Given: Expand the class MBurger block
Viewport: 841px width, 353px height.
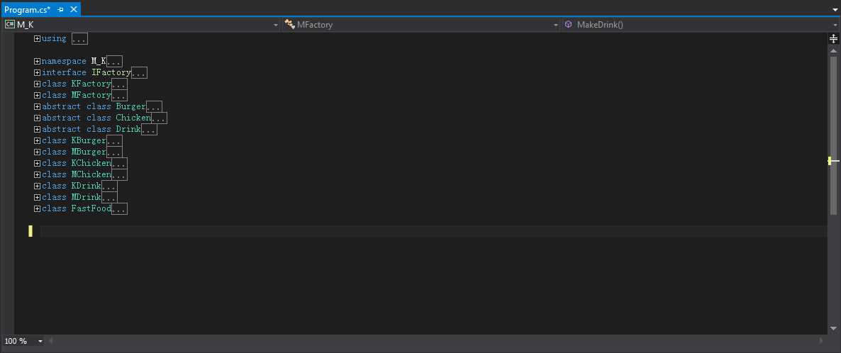Looking at the screenshot, I should point(37,152).
